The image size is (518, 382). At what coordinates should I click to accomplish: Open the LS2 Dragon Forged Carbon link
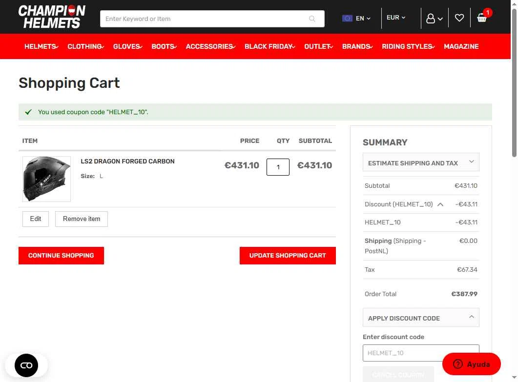127,161
